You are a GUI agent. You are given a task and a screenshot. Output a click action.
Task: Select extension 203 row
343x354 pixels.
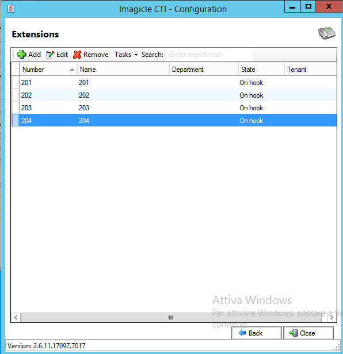[174, 107]
